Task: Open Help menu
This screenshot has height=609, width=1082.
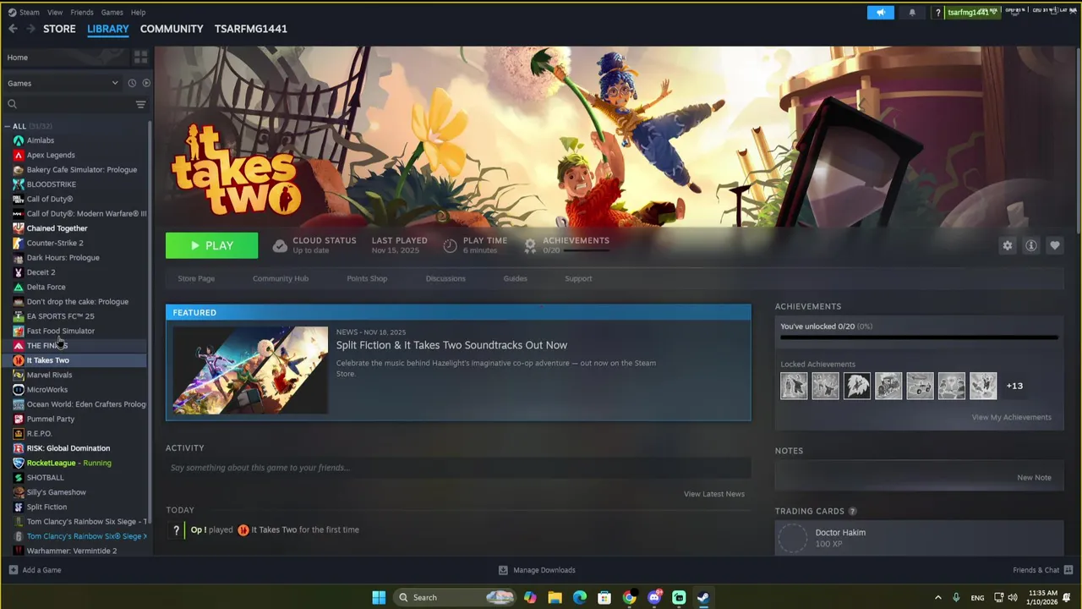Action: tap(138, 12)
